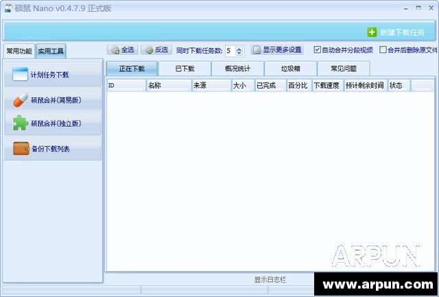Open the 正在下载 tab
Image resolution: width=439 pixels, height=297 pixels.
coord(132,69)
